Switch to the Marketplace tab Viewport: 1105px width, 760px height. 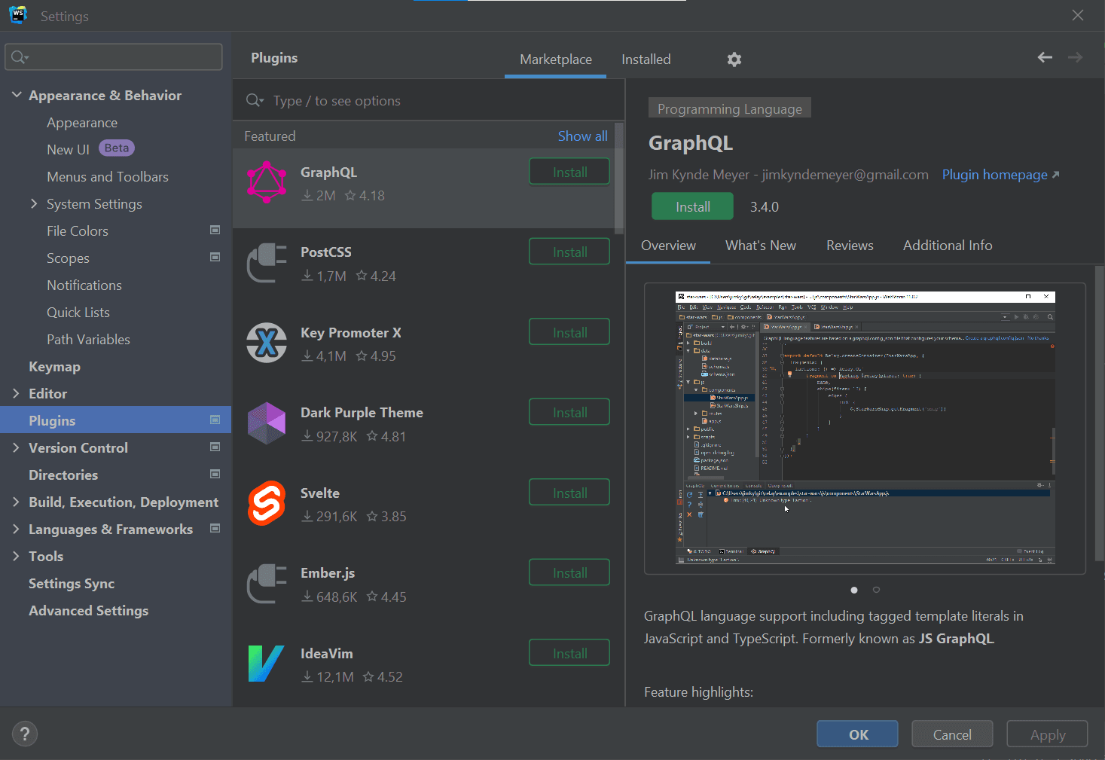[x=556, y=60]
